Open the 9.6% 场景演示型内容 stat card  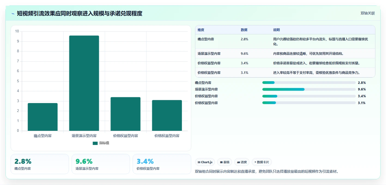[x=101, y=164]
